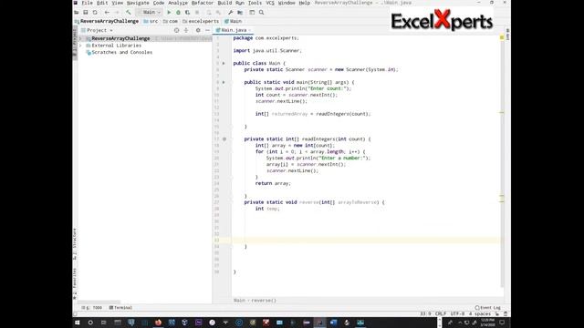Click Cortana search circle on taskbar
This screenshot has height=328, width=584.
coord(90,323)
